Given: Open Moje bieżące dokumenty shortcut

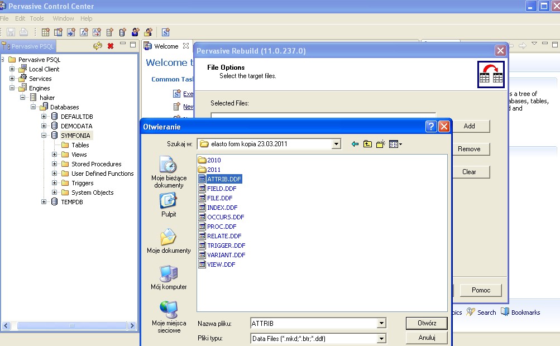Looking at the screenshot, I should click(x=169, y=172).
